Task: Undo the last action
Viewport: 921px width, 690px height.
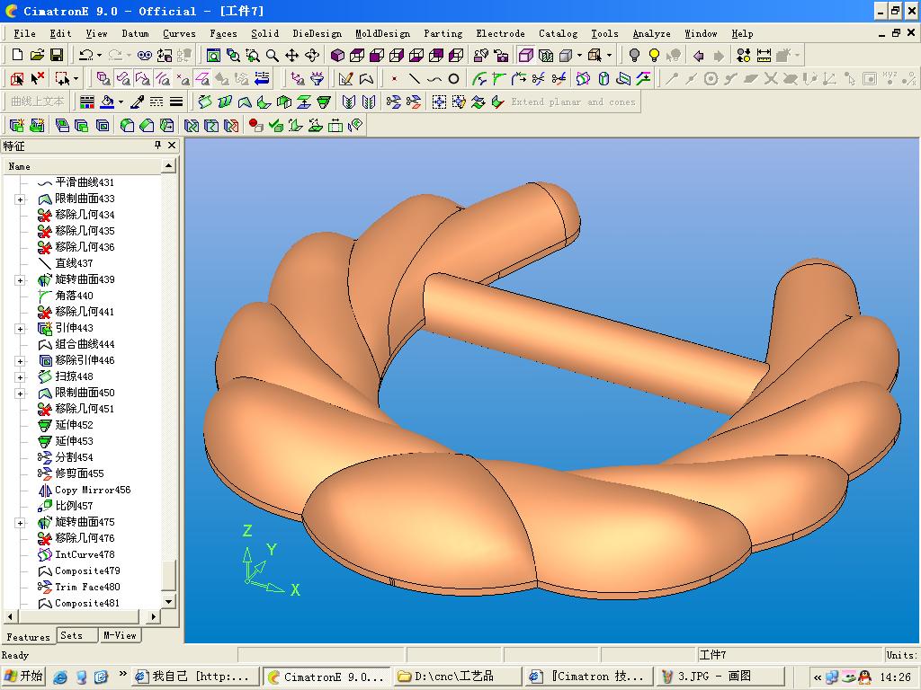Action: click(85, 55)
